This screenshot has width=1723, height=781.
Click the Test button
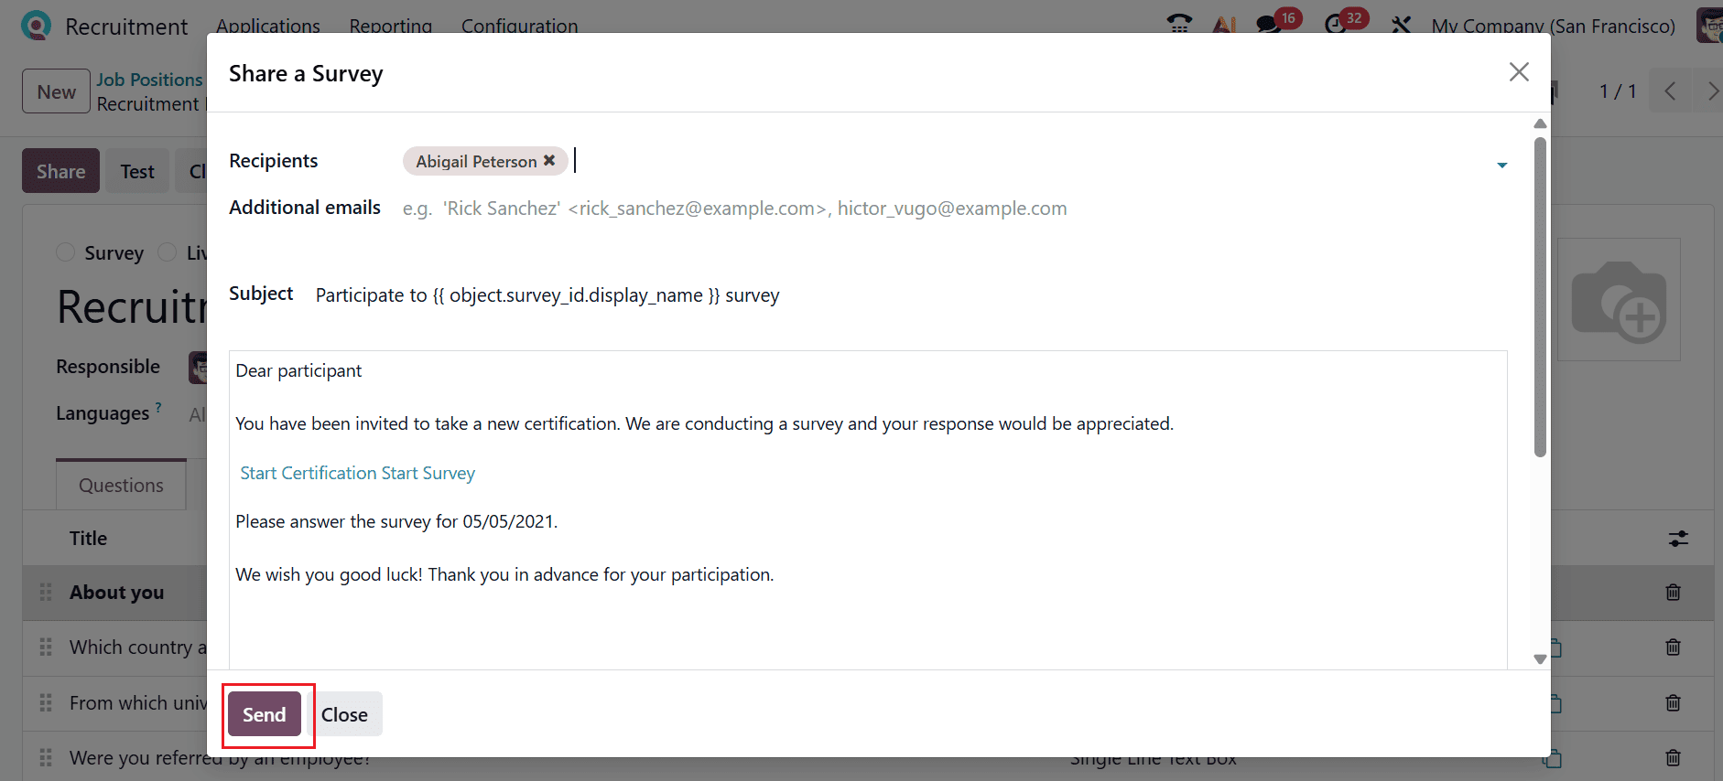click(x=137, y=171)
